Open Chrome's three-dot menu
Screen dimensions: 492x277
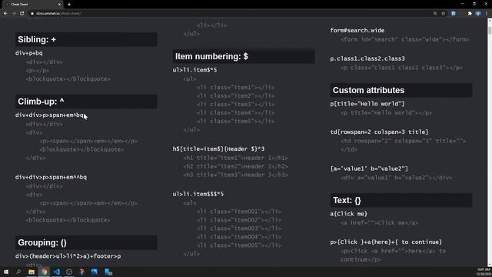(487, 14)
